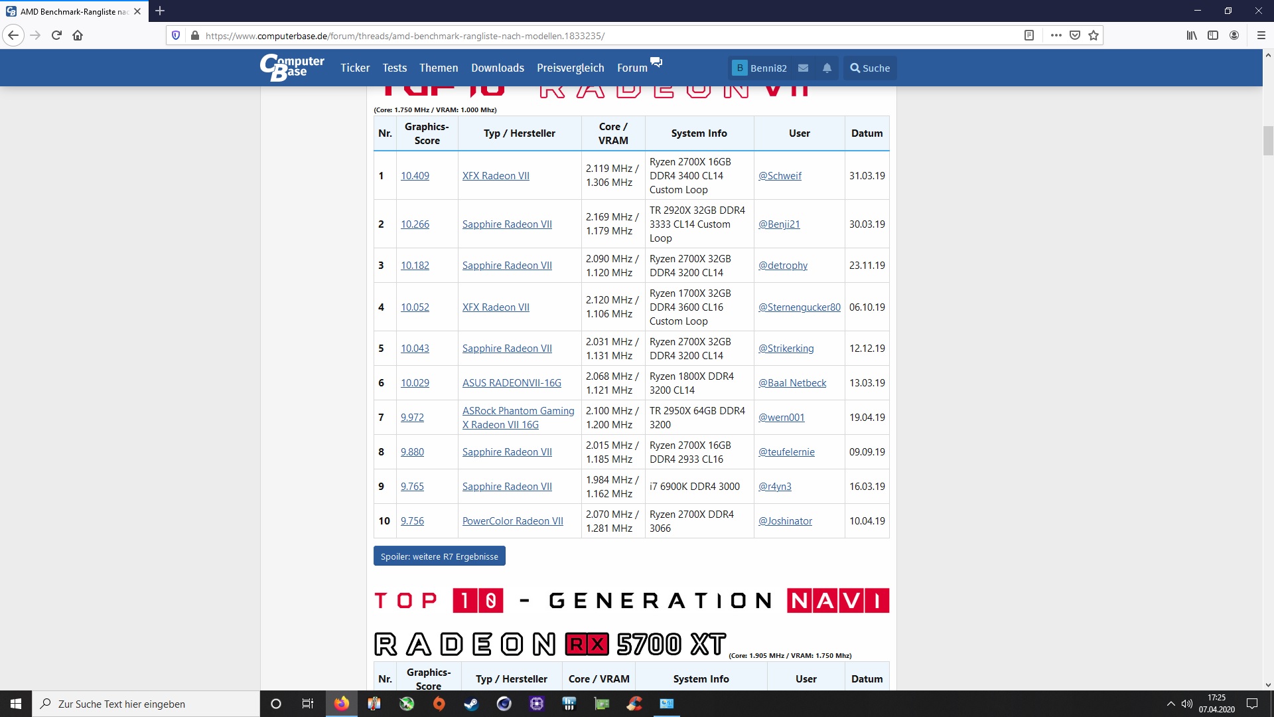The width and height of the screenshot is (1274, 717).
Task: Open score link 9.972
Action: [x=412, y=418]
